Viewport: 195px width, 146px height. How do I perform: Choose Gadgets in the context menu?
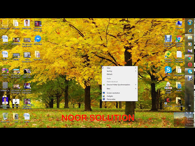(120, 96)
